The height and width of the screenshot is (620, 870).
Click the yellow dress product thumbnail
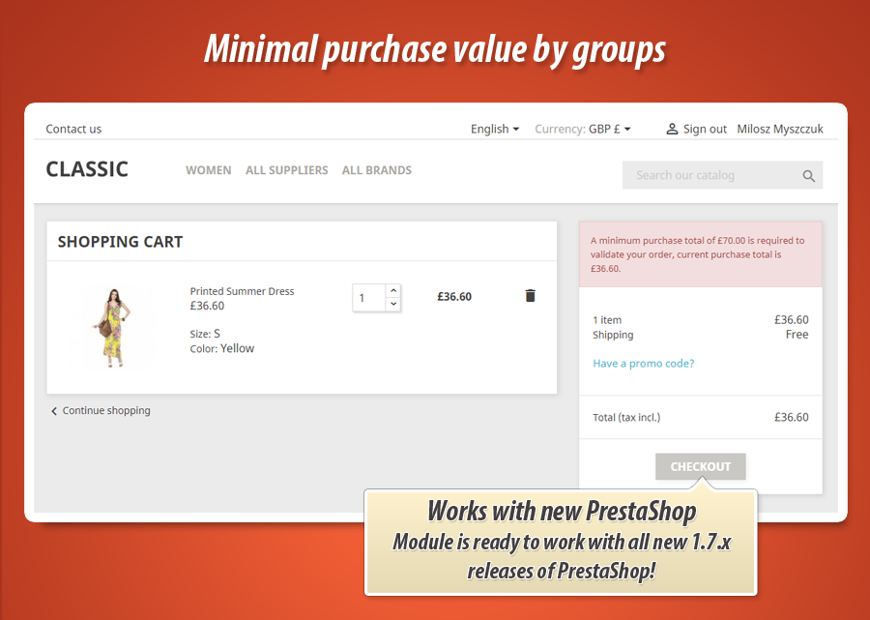113,329
